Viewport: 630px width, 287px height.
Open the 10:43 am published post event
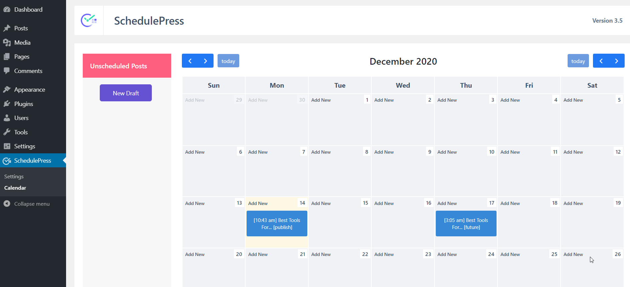coord(277,224)
